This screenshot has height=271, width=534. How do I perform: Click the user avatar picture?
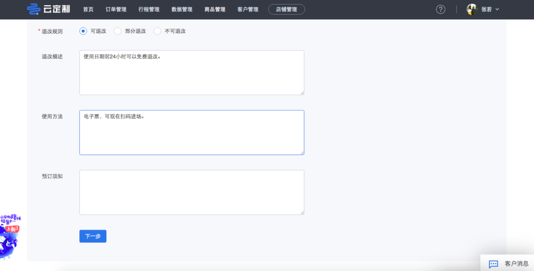coord(472,9)
